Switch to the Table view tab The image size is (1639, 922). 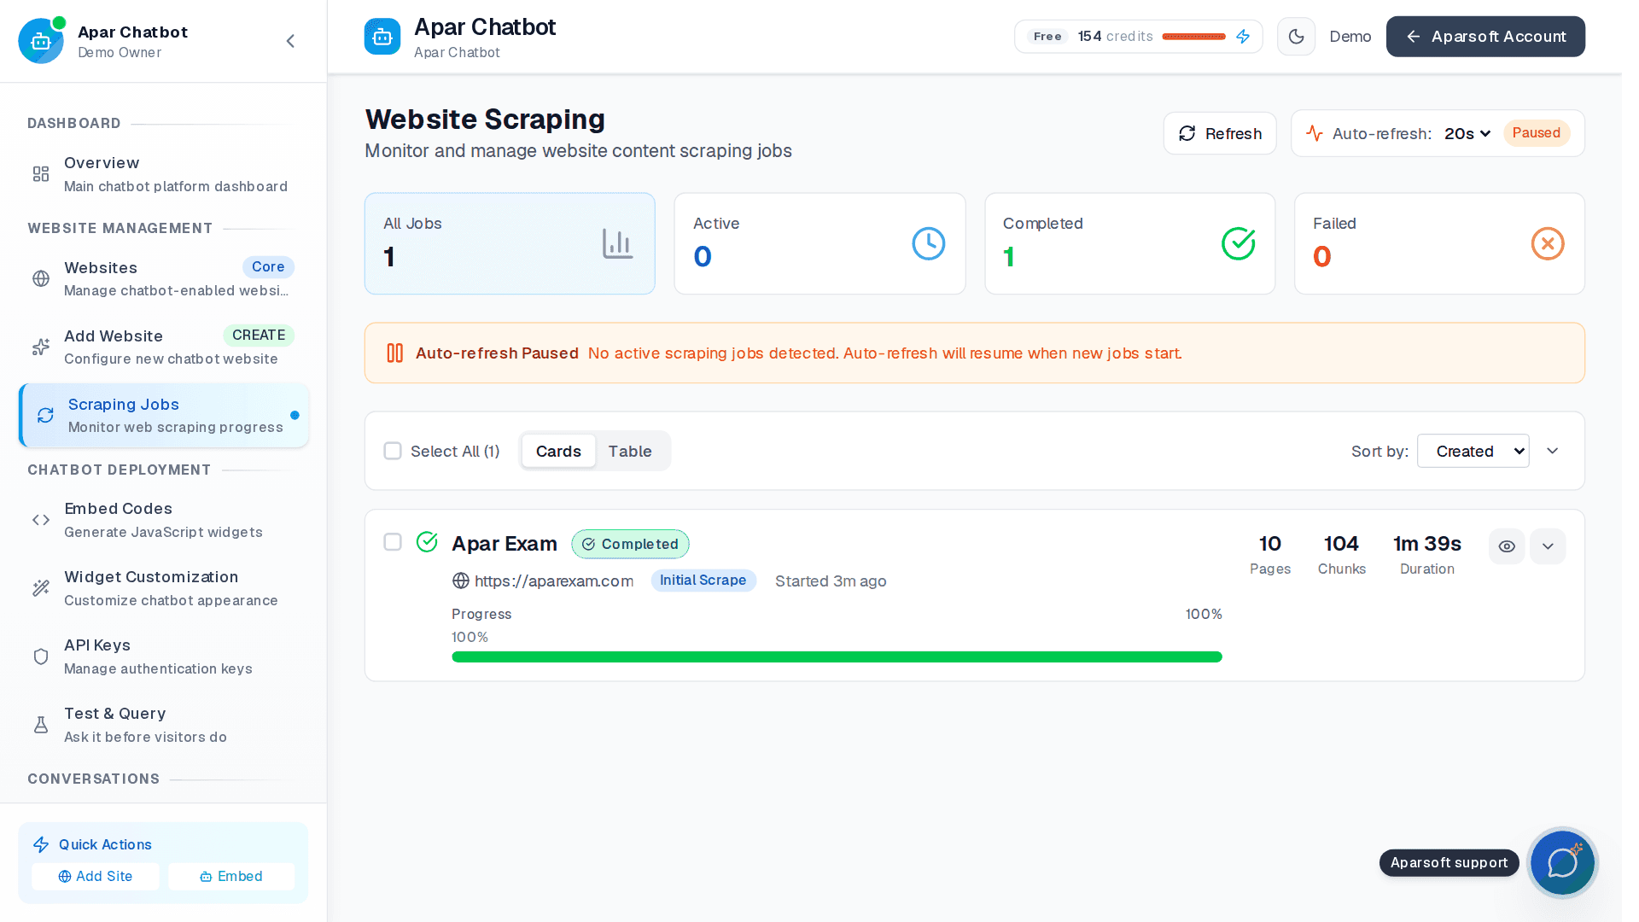(630, 451)
